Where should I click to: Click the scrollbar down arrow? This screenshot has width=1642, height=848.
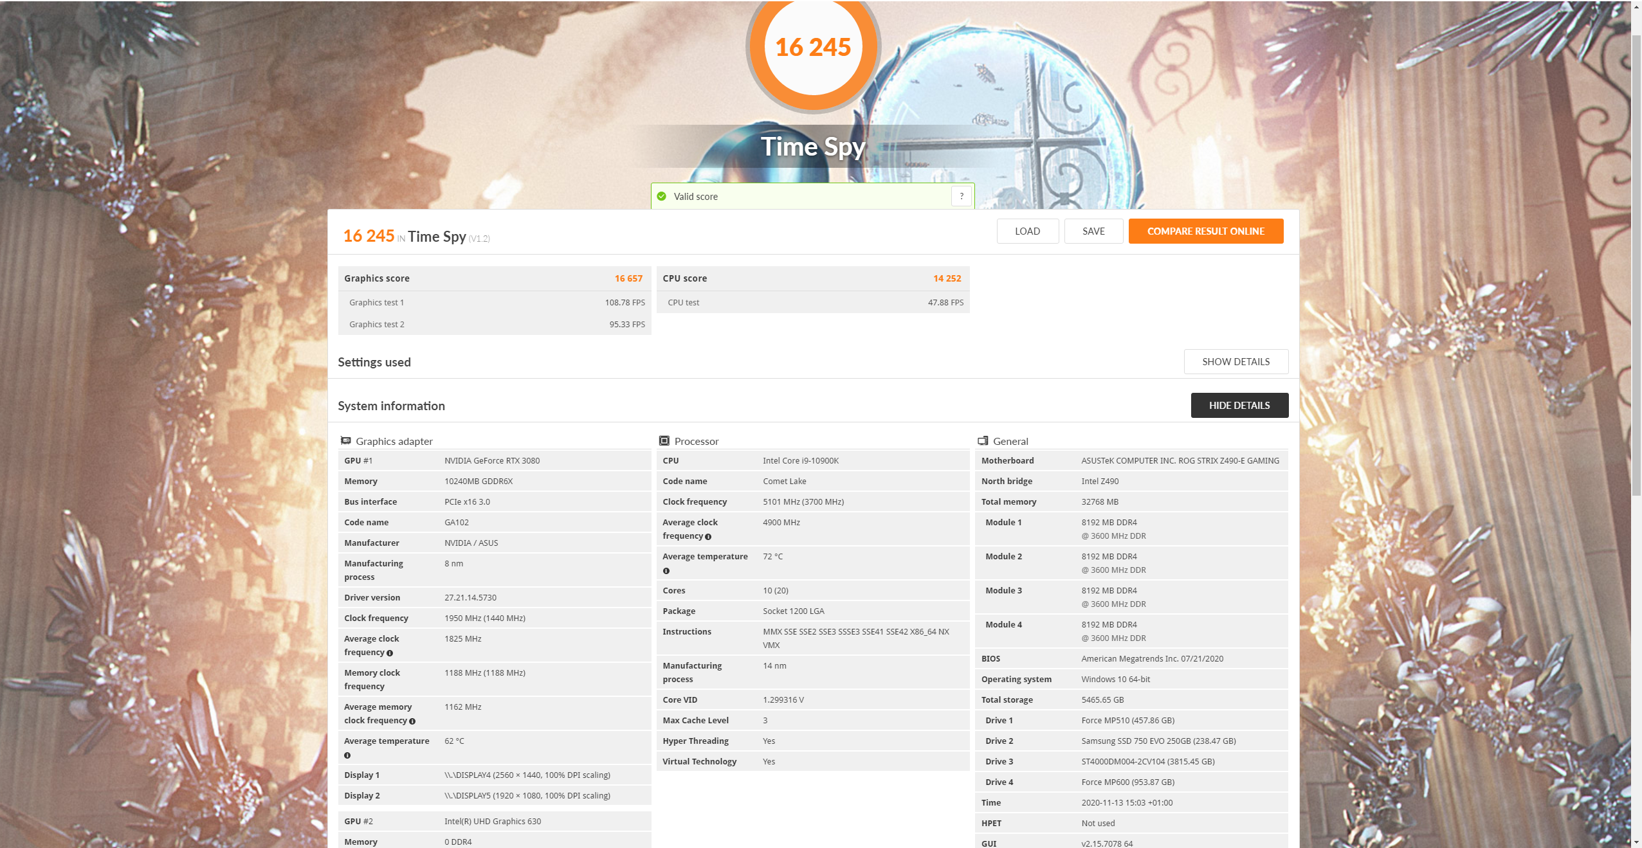[1636, 842]
